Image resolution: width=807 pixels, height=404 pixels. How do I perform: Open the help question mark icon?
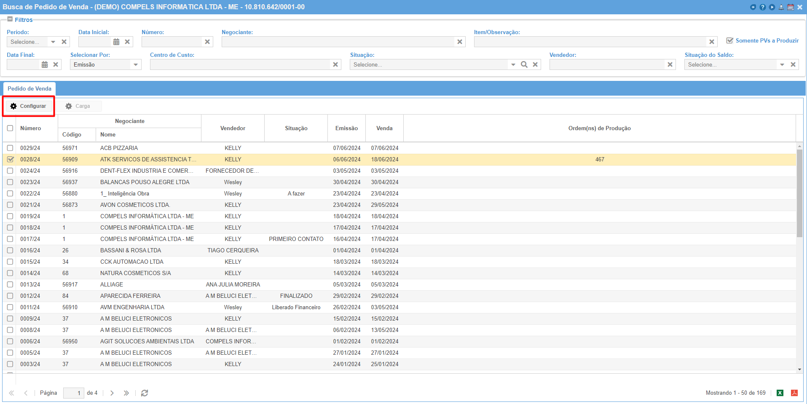pyautogui.click(x=763, y=7)
